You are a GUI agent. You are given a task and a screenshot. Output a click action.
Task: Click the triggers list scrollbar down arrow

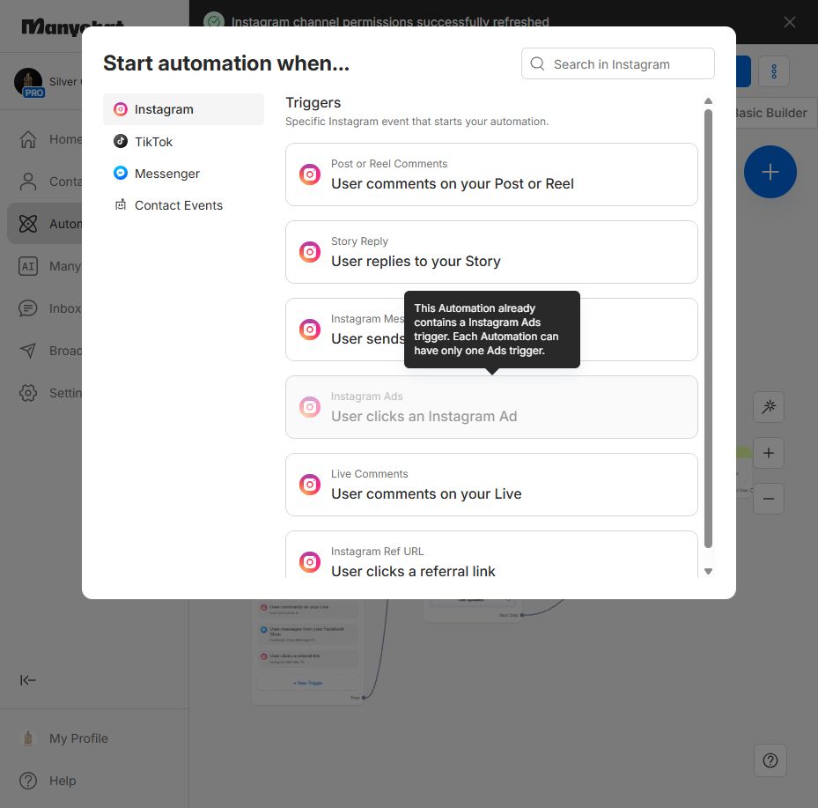708,572
